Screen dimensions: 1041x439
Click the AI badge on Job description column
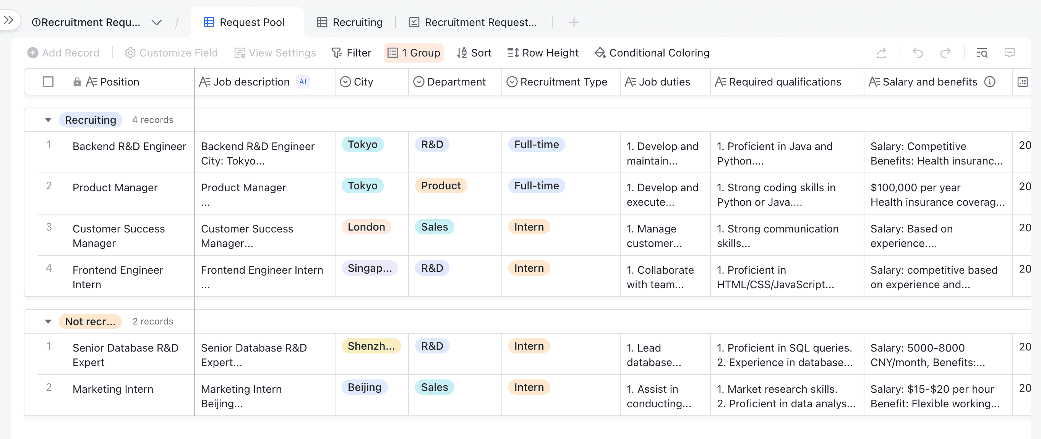(x=303, y=82)
